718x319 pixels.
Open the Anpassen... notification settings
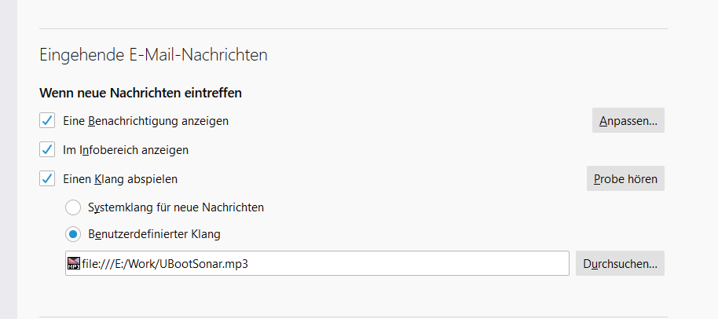click(628, 120)
